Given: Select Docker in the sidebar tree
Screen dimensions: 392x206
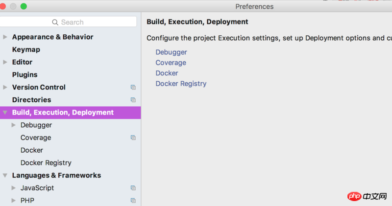Looking at the screenshot, I should point(31,150).
